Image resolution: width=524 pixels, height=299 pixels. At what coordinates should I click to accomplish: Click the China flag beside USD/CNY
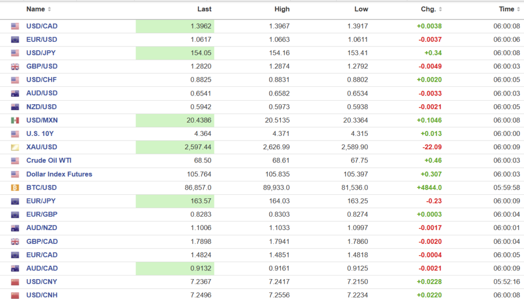15,282
